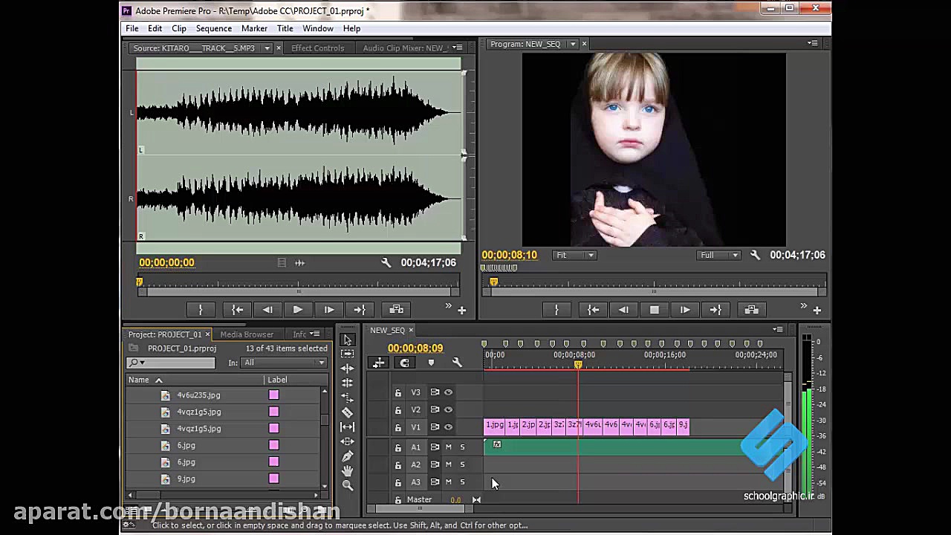Click Program Monitor settings wrench

pyautogui.click(x=755, y=255)
